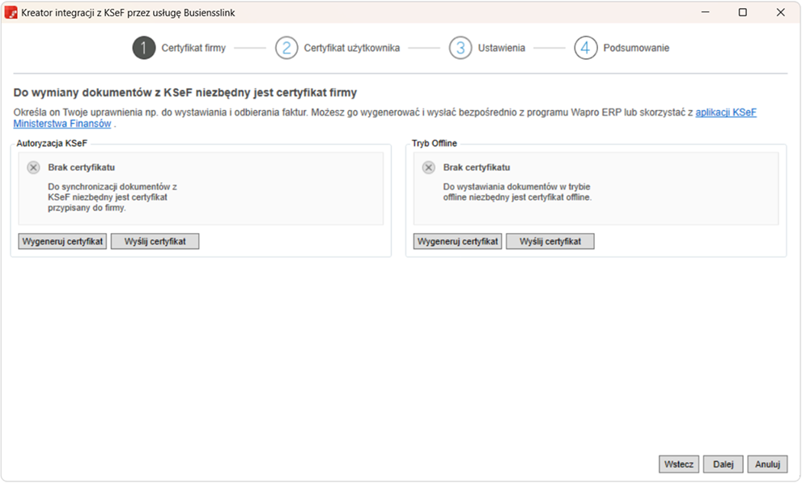Cancel the wizard with Anuluj
Screen dimensions: 802x483
(x=767, y=464)
